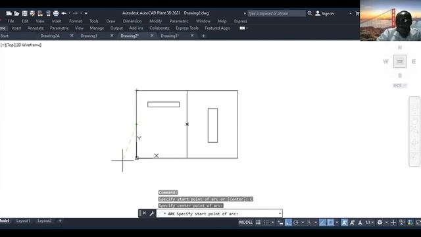The image size is (421, 237).
Task: Toggle isometric drafting in status bar
Action: click(310, 223)
